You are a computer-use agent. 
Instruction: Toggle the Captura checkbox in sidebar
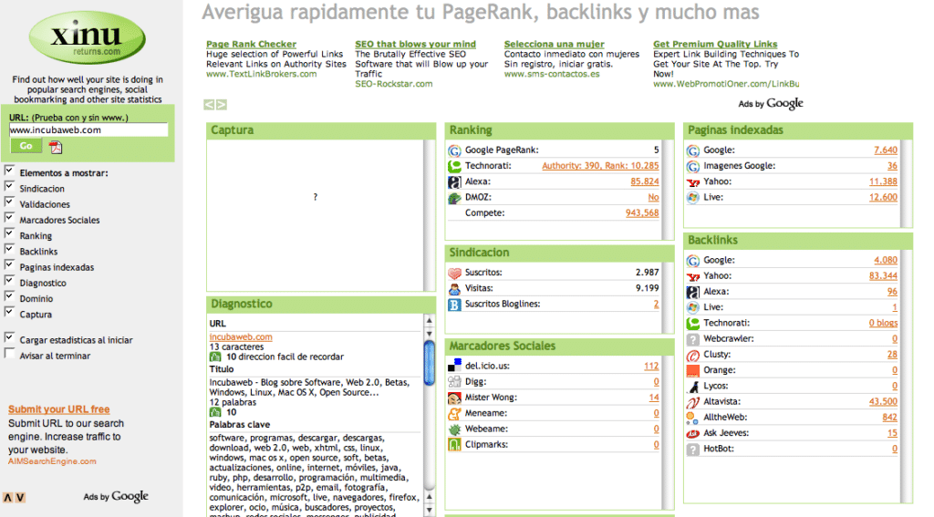click(9, 312)
